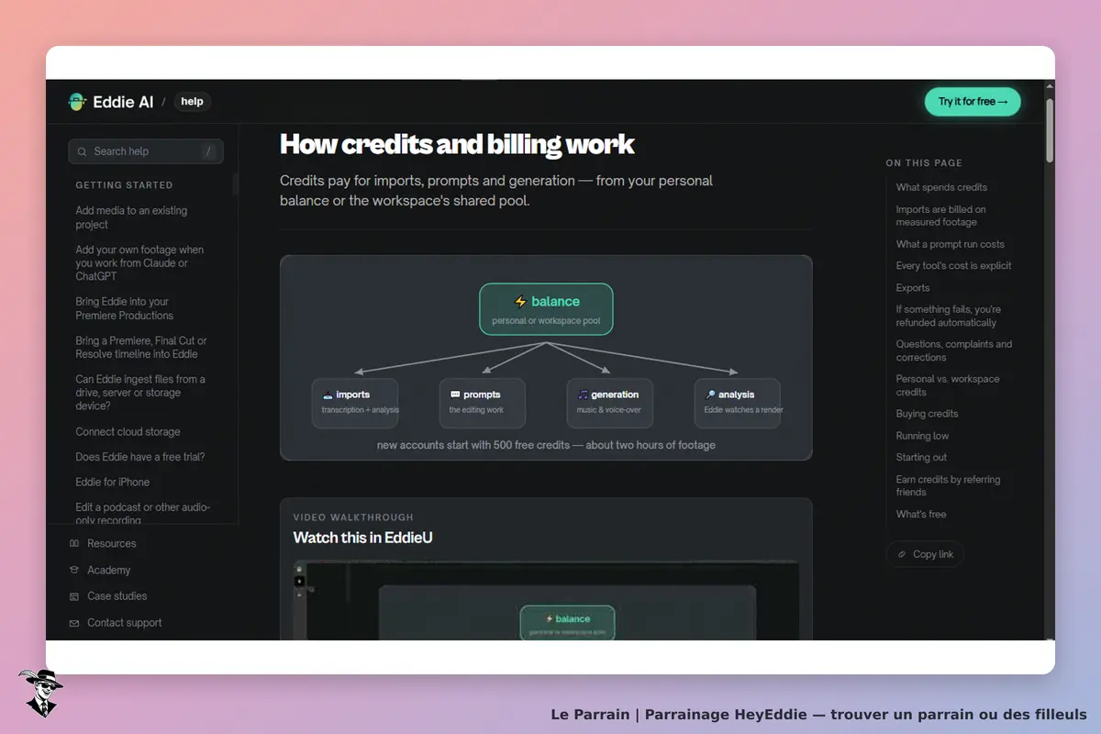Click the Contact support envelope icon
The width and height of the screenshot is (1101, 734).
(74, 623)
